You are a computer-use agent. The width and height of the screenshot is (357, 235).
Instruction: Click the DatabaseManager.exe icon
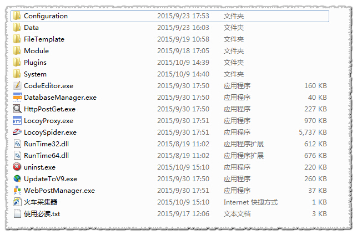click(17, 97)
